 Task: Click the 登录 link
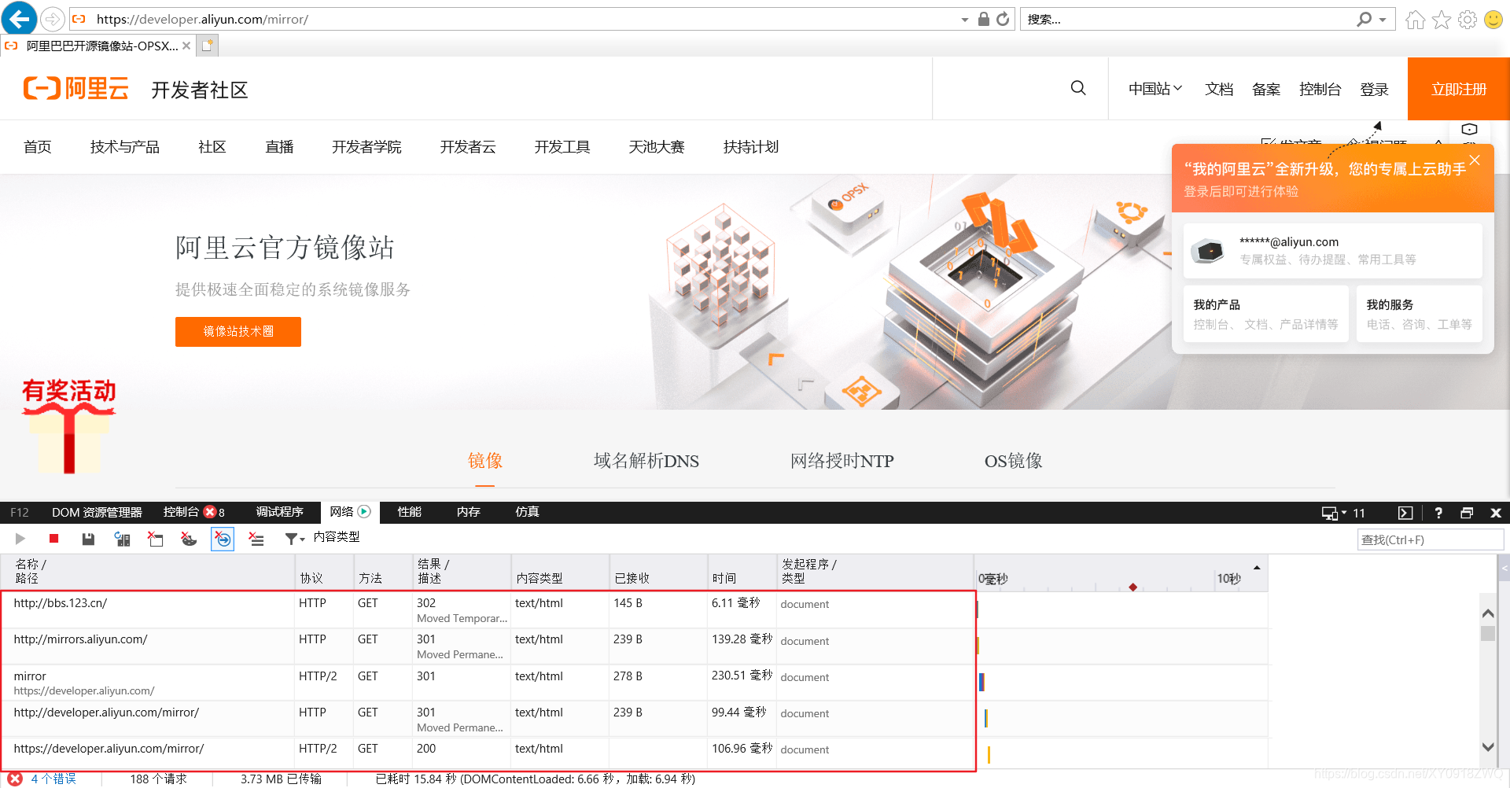[1374, 90]
